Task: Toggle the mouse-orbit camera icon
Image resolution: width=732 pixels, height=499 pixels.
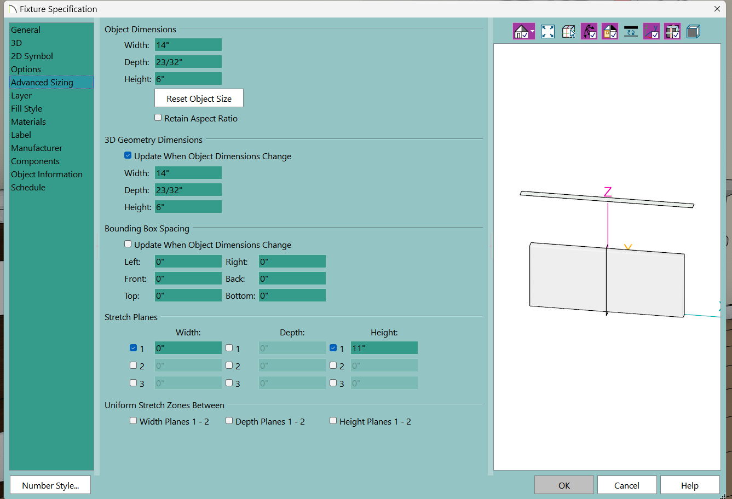Action: [589, 32]
